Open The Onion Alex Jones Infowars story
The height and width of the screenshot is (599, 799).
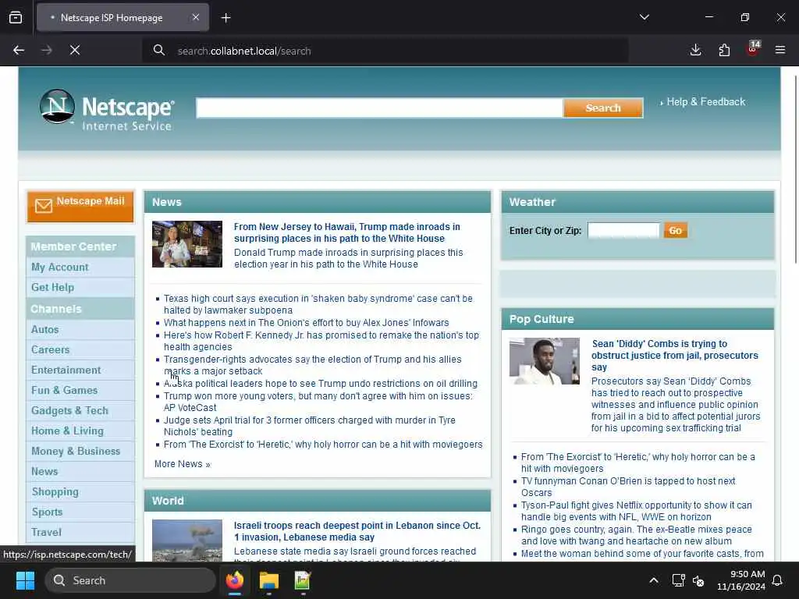coord(306,323)
